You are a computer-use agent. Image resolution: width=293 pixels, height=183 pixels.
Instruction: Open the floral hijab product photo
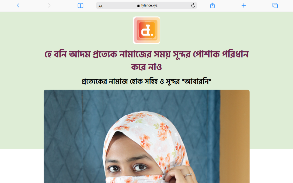(146, 136)
